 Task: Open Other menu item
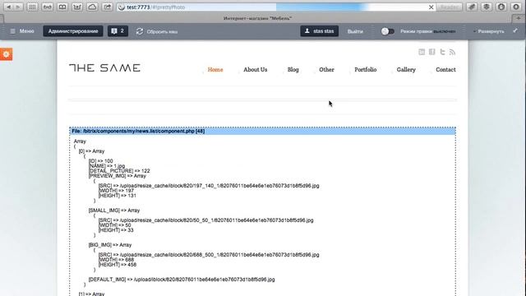click(326, 69)
